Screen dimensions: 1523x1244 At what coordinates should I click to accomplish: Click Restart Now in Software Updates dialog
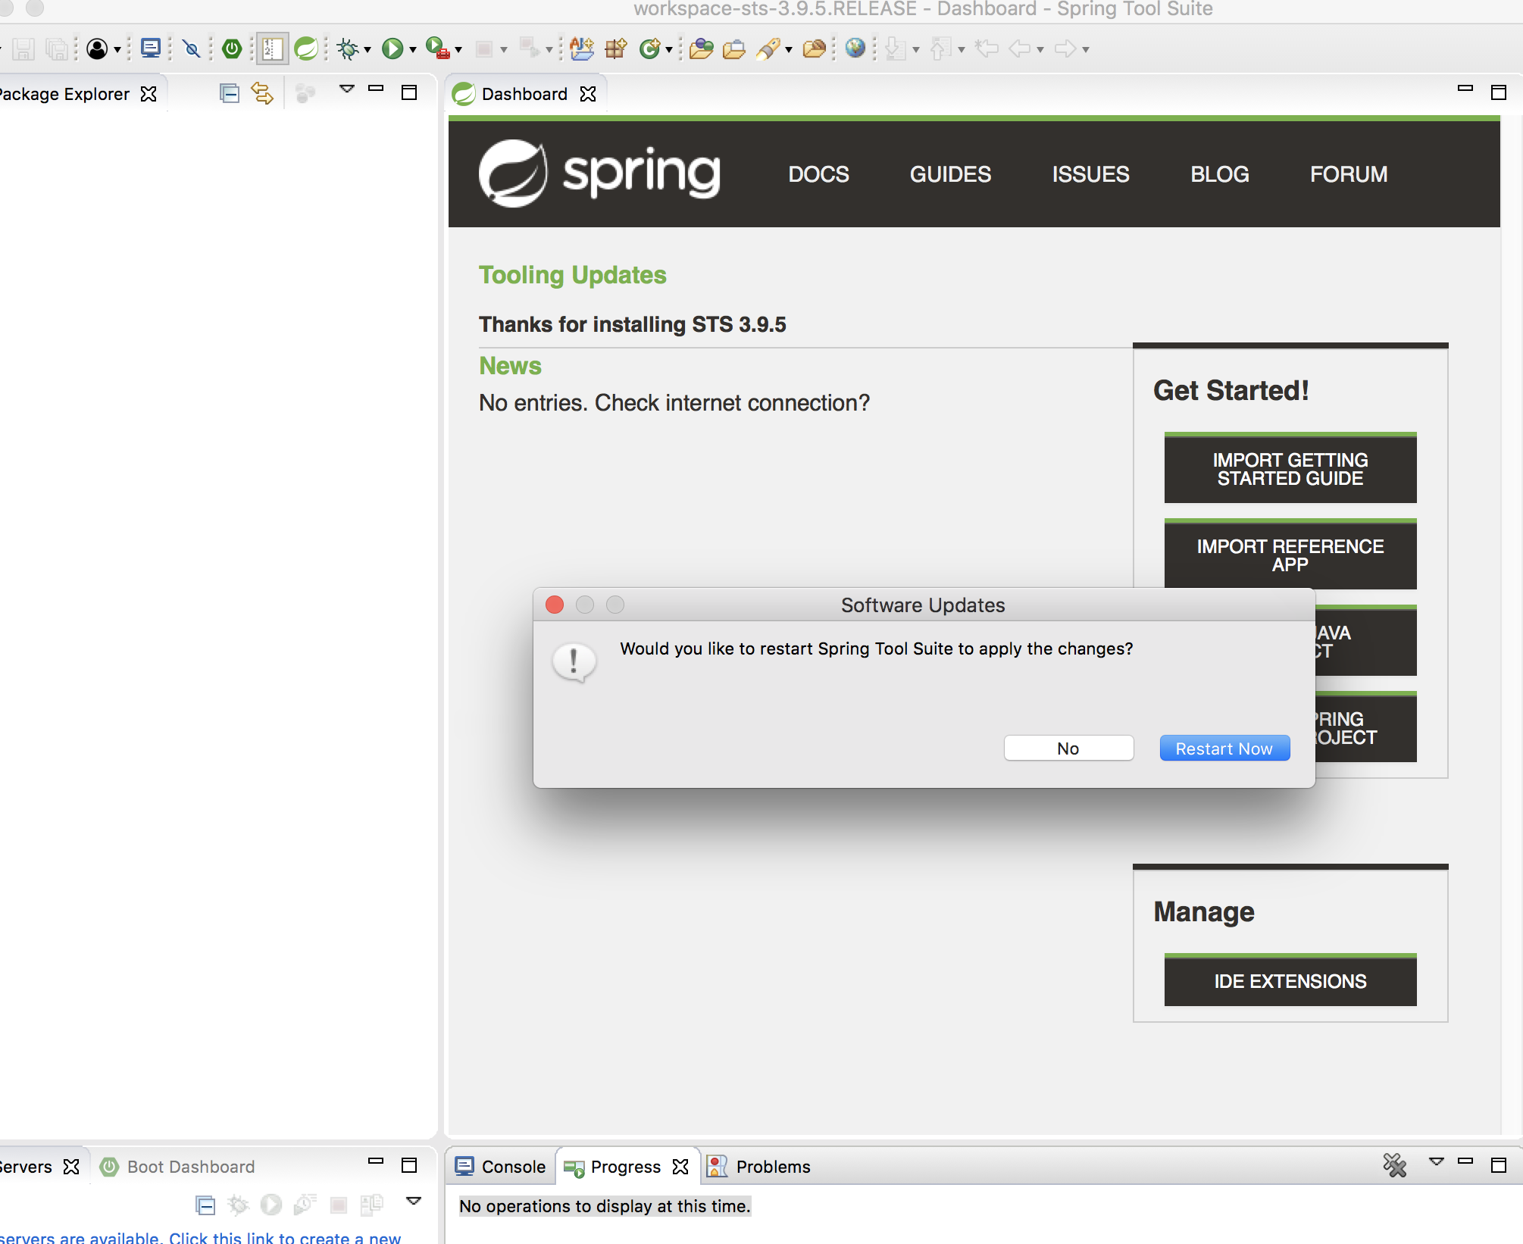tap(1224, 749)
